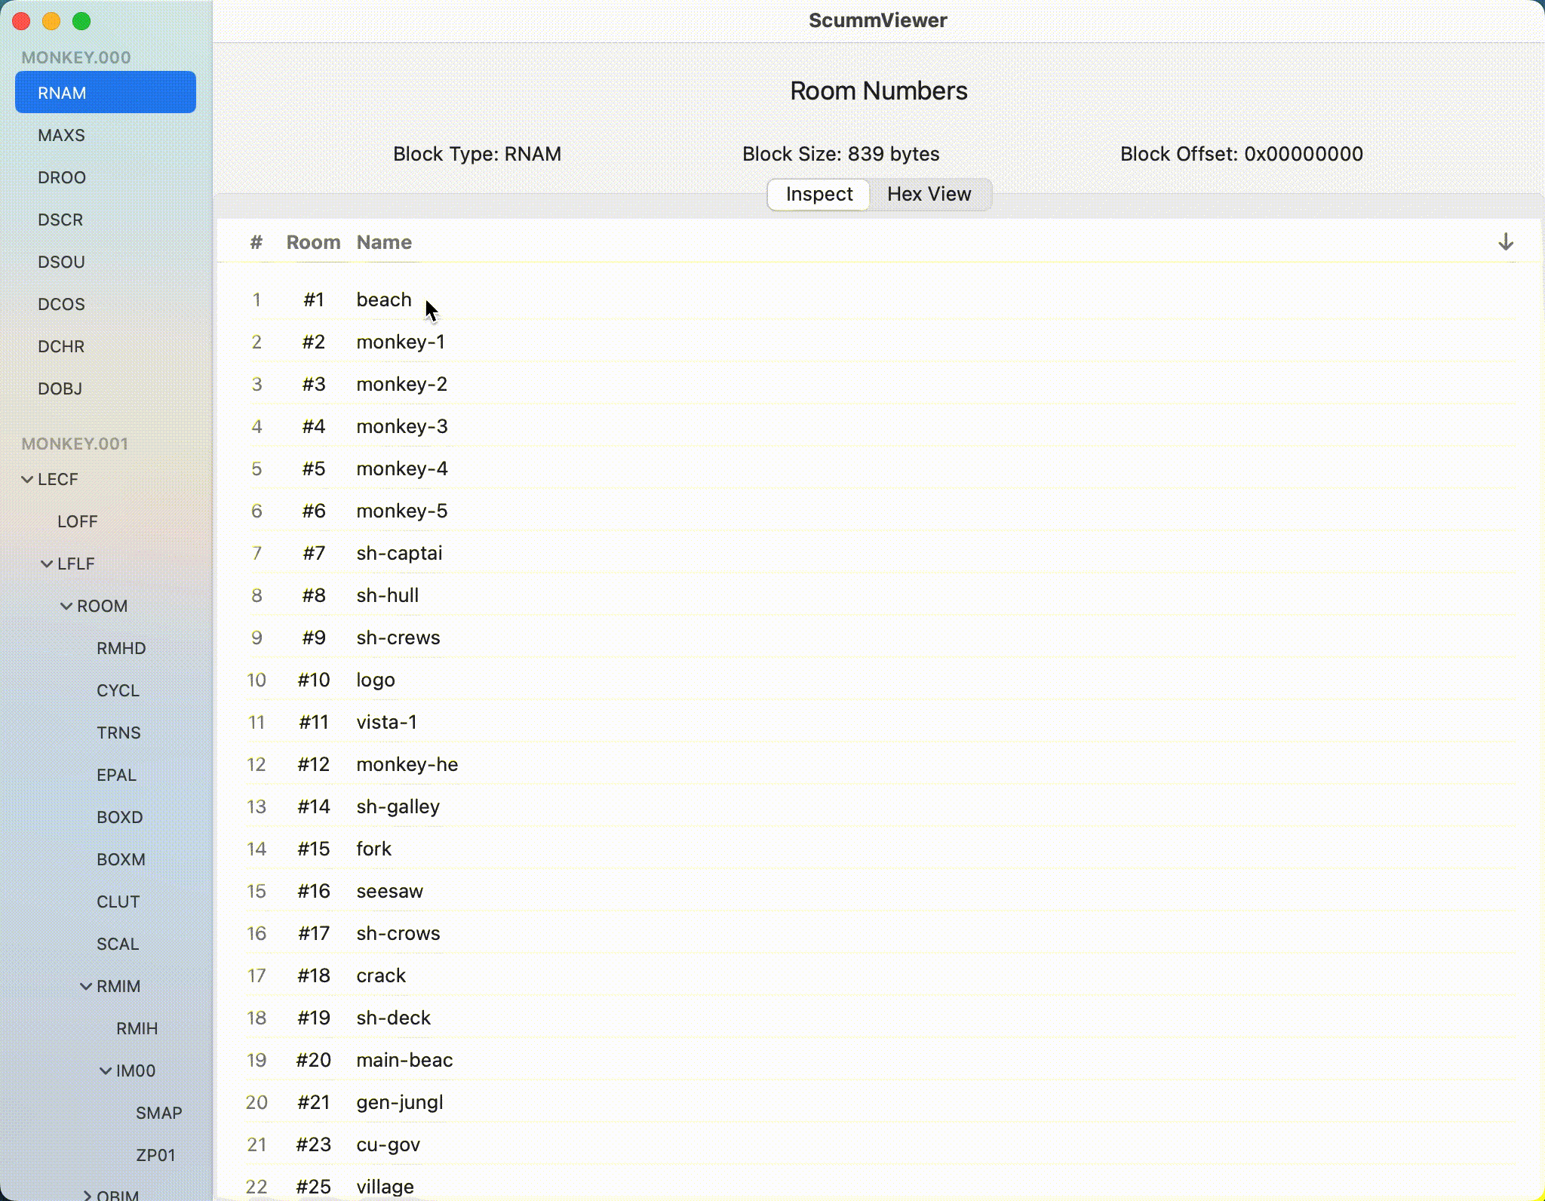The image size is (1545, 1201).
Task: Expand the OBIM tree node
Action: 88,1195
